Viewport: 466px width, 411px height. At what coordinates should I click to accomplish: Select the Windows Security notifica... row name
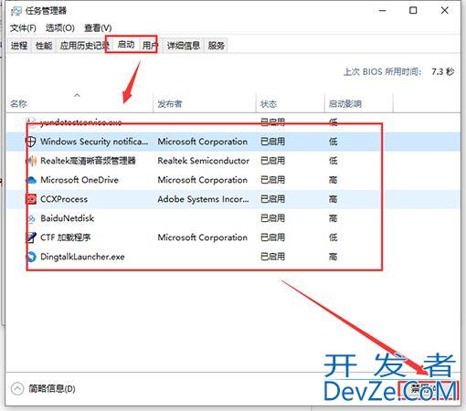point(94,142)
